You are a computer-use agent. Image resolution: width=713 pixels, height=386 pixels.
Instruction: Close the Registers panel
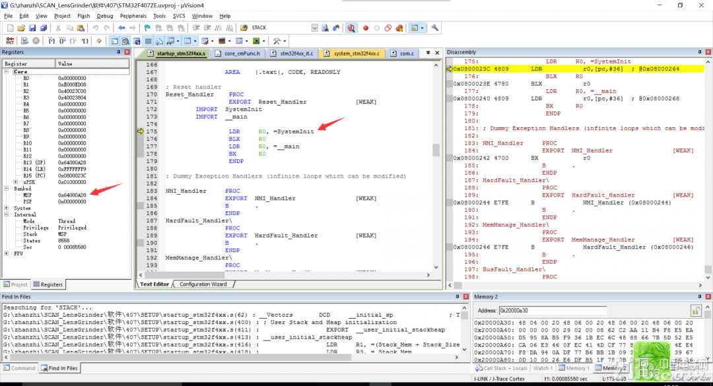pos(127,52)
